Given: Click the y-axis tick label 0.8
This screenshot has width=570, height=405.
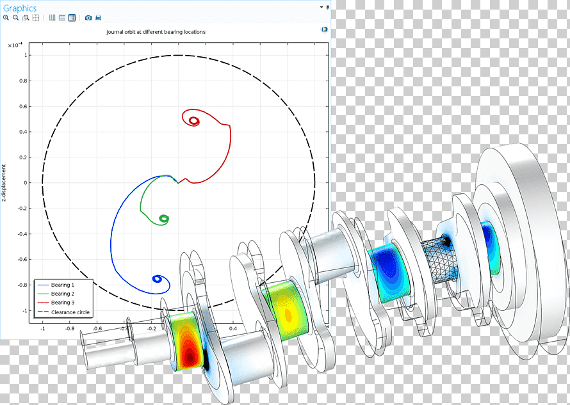Looking at the screenshot, I should (x=23, y=81).
